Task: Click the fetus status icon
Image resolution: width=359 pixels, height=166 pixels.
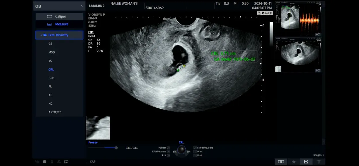Action: (263, 13)
